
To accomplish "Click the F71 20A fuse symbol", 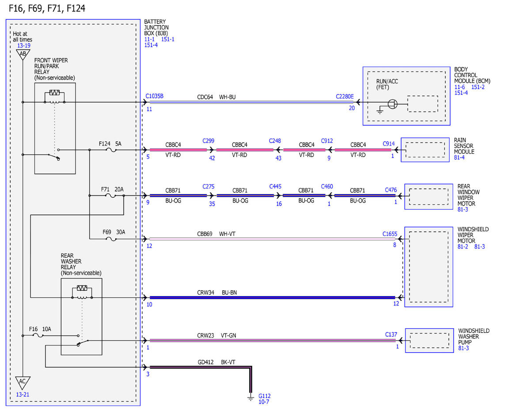I will click(x=112, y=195).
